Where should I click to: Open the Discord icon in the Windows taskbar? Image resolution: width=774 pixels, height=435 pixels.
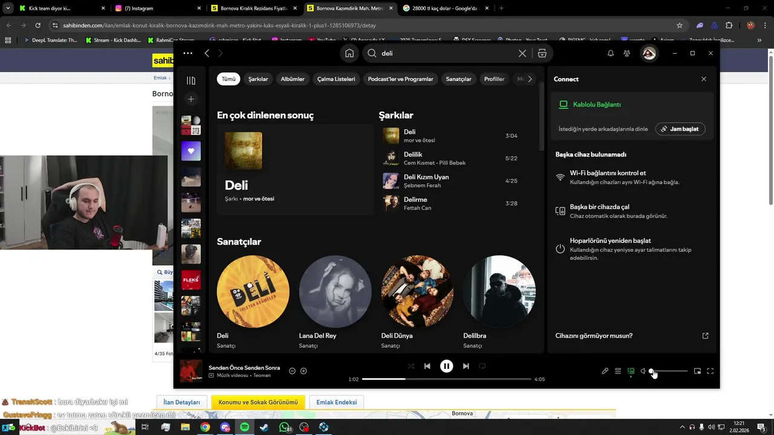[x=225, y=427]
